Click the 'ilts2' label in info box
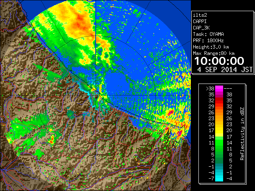The height and width of the screenshot is (191, 255). 200,15
